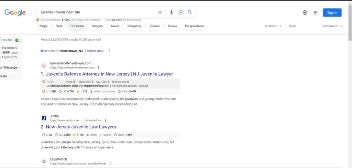Open the Google apps grid
352x168 pixels.
click(x=316, y=13)
